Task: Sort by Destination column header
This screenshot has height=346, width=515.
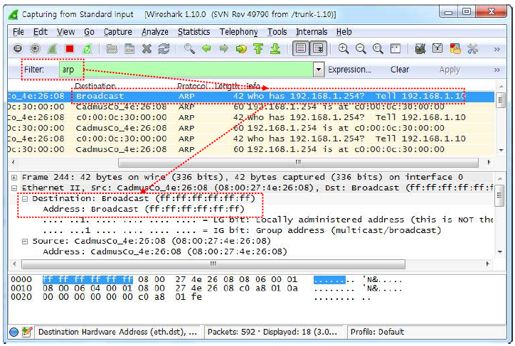Action: [95, 86]
